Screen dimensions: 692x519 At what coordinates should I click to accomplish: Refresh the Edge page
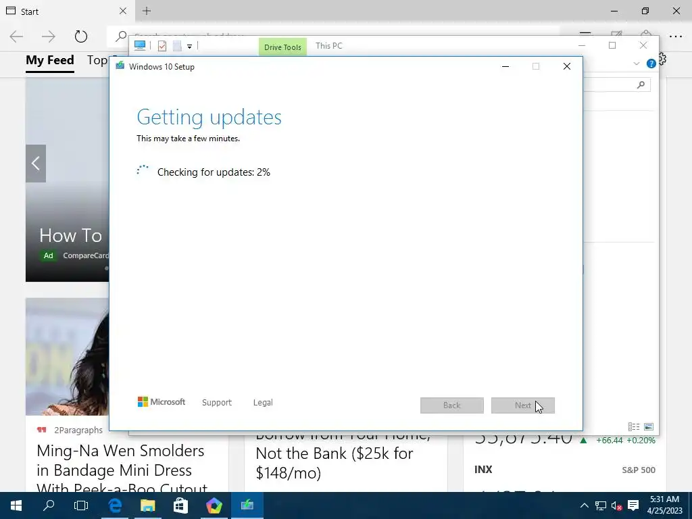(x=81, y=36)
